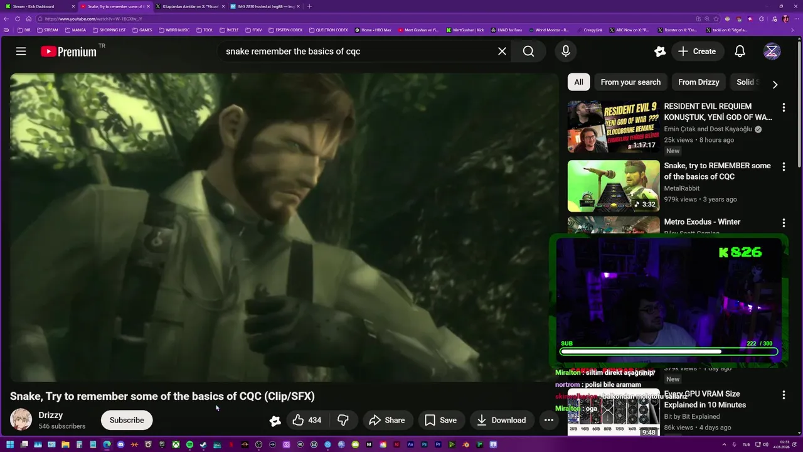Run search with the magnifier button
This screenshot has height=452, width=803.
[529, 51]
